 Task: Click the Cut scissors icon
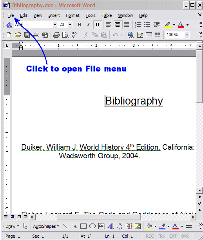point(85,35)
